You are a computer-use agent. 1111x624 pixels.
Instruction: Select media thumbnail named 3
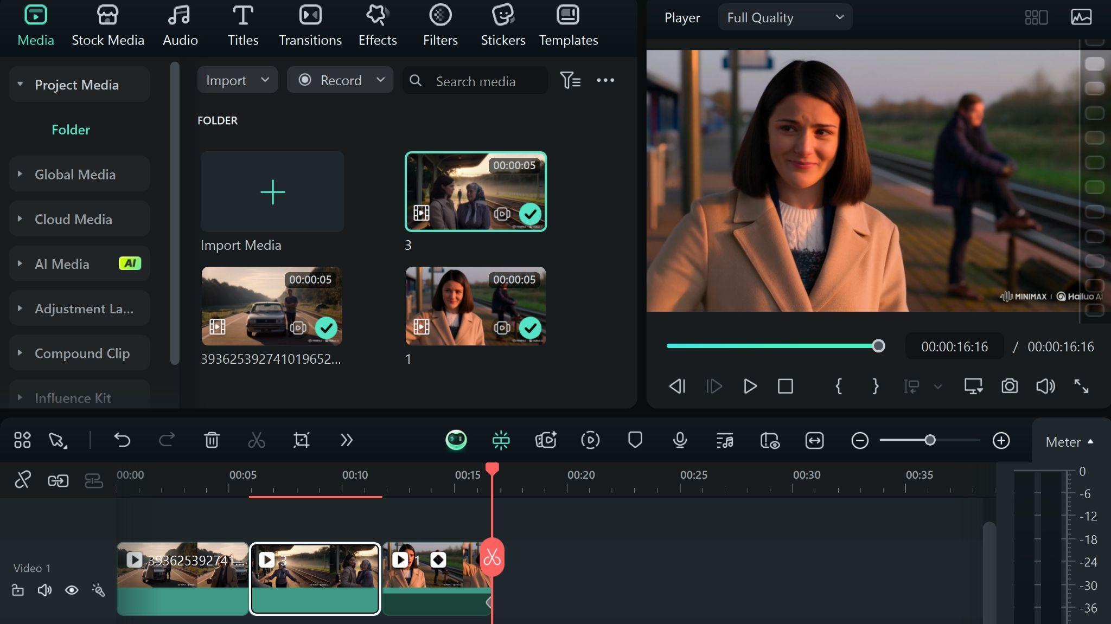476,192
